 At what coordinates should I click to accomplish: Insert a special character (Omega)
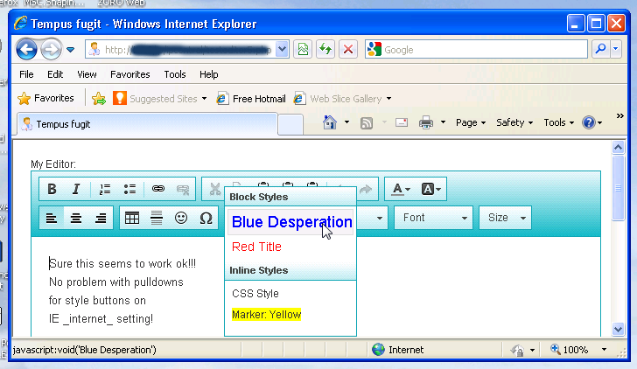pyautogui.click(x=206, y=218)
